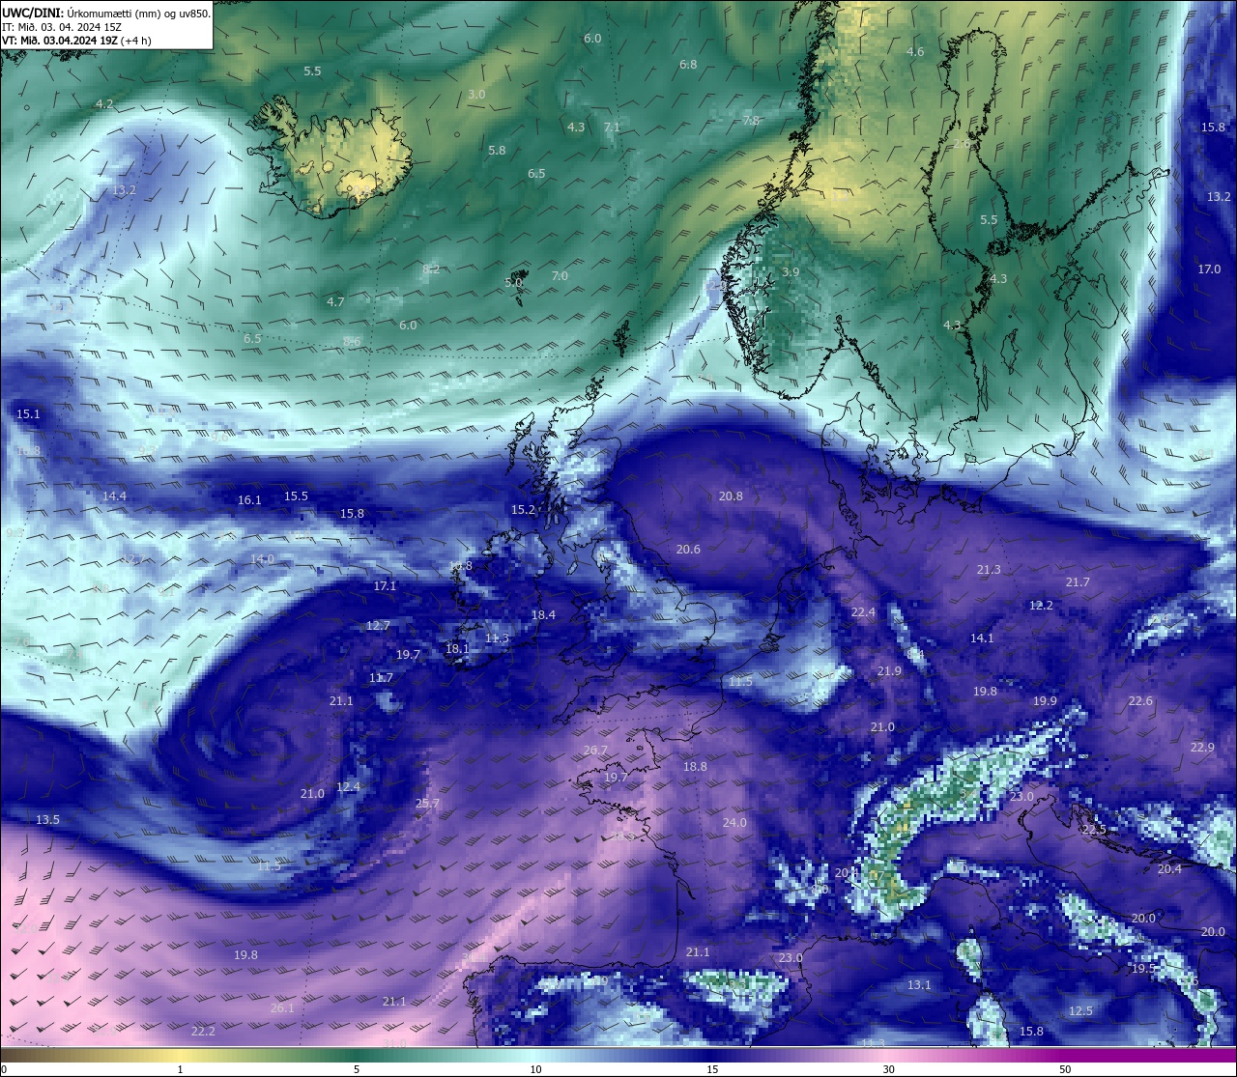The height and width of the screenshot is (1077, 1237).
Task: Click the map value '13.1' over the Mediterranean
Action: (x=919, y=985)
